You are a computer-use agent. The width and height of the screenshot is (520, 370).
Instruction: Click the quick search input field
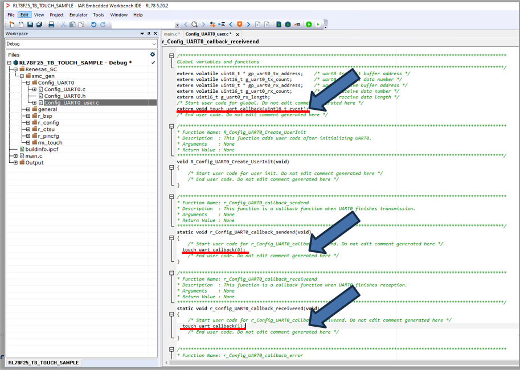point(142,24)
